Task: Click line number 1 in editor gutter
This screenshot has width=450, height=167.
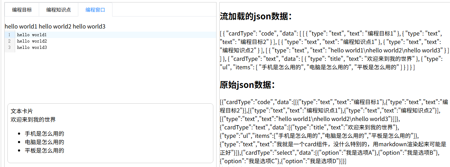Action: click(9, 35)
